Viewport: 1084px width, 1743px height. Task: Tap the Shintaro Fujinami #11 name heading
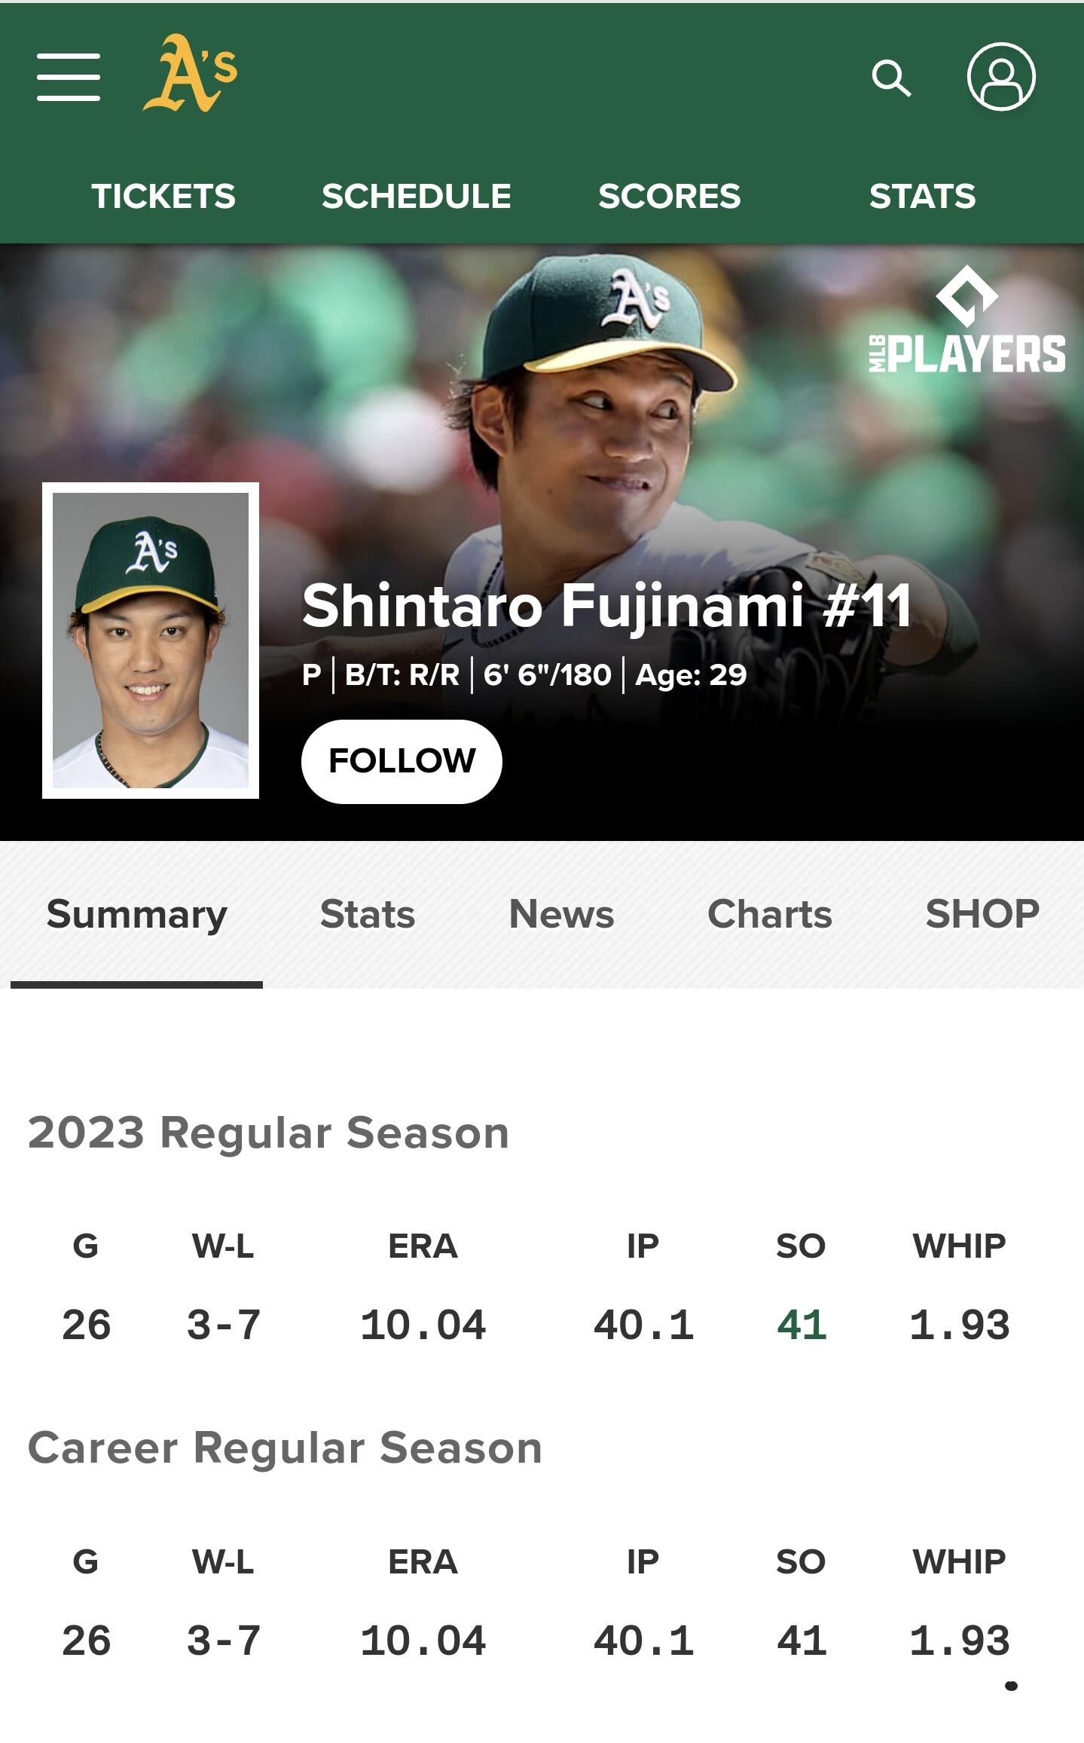pyautogui.click(x=606, y=605)
